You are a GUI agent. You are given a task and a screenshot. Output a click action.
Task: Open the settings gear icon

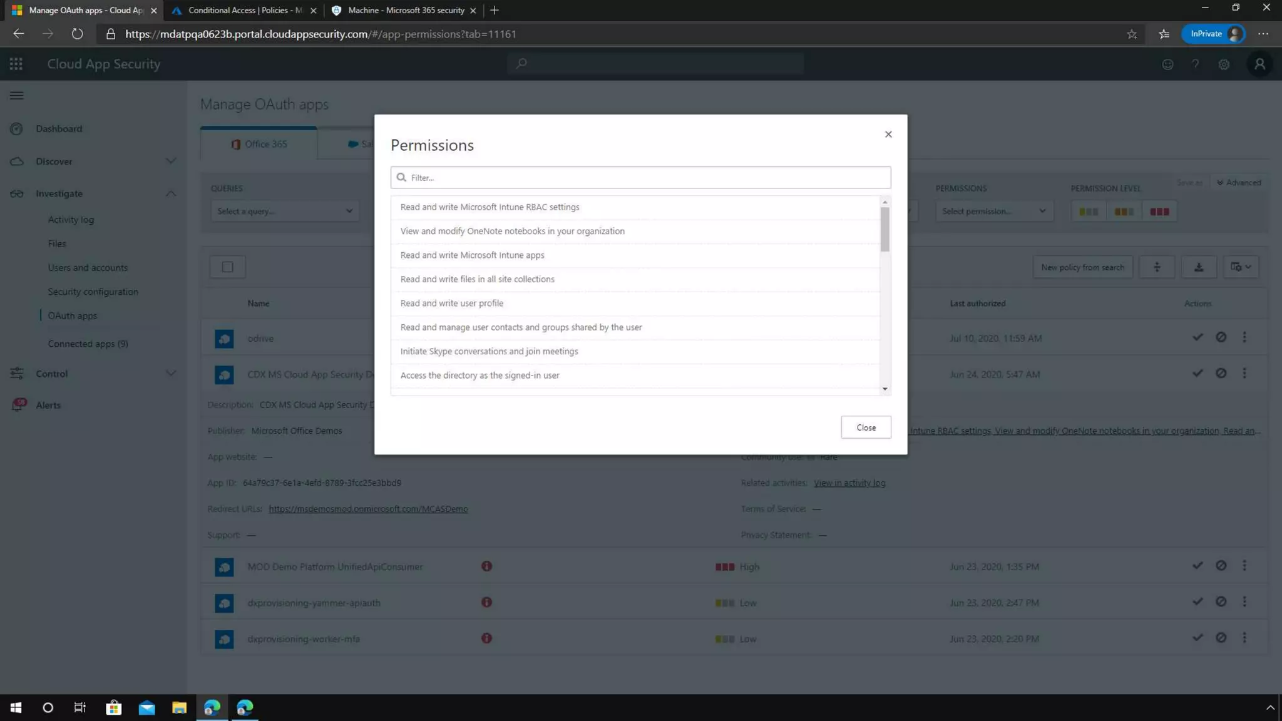pos(1224,64)
